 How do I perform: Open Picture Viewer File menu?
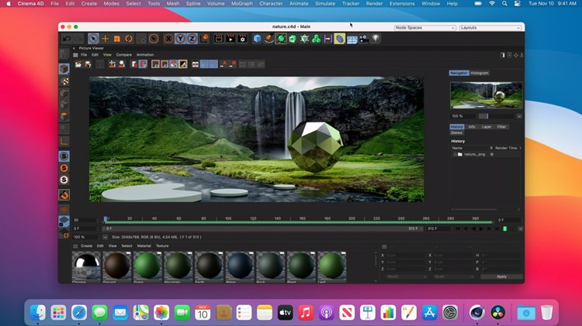pyautogui.click(x=85, y=55)
